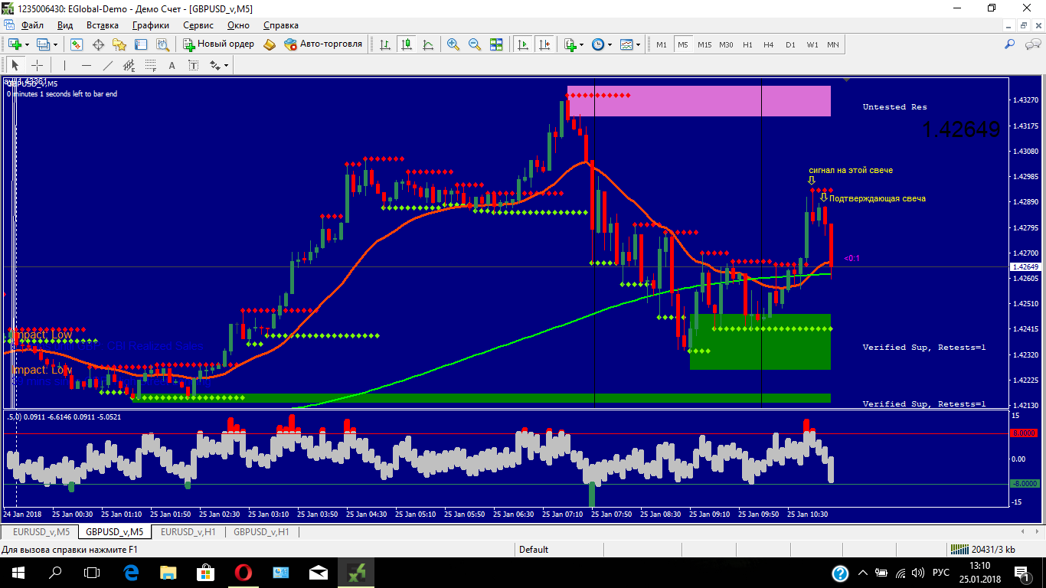Viewport: 1046px width, 588px height.
Task: Expand the arrows objects dropdown
Action: point(219,65)
